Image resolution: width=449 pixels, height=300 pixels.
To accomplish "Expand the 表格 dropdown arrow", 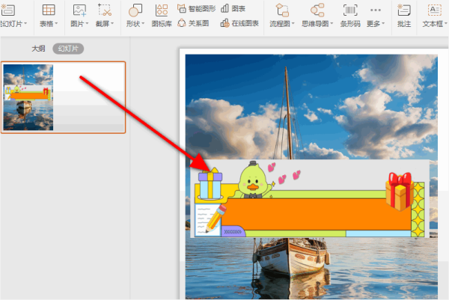I will tap(56, 23).
